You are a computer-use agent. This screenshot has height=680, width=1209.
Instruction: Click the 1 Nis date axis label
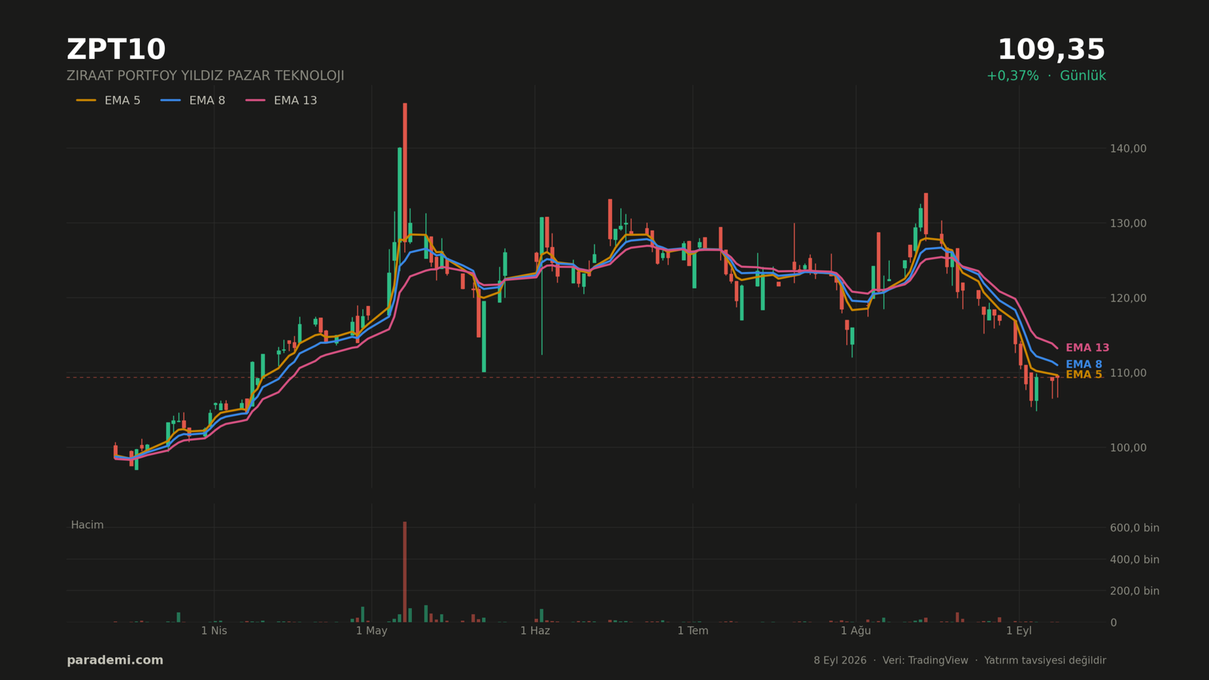[214, 631]
